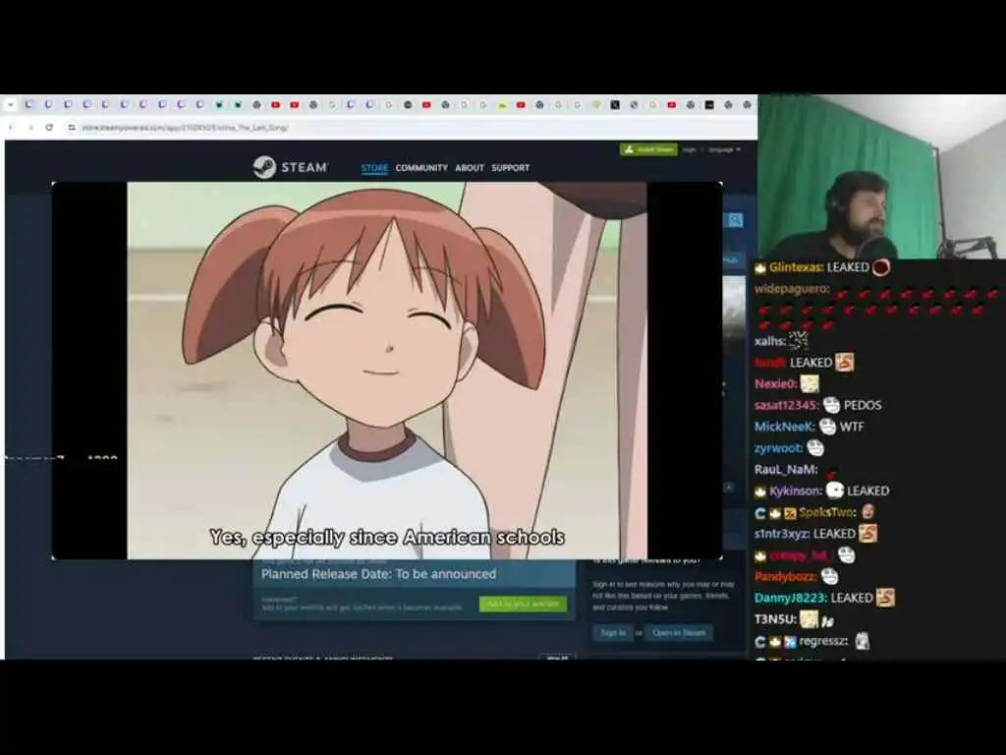Image resolution: width=1006 pixels, height=755 pixels.
Task: Click Planned Release Date: To be announced text
Action: 378,574
